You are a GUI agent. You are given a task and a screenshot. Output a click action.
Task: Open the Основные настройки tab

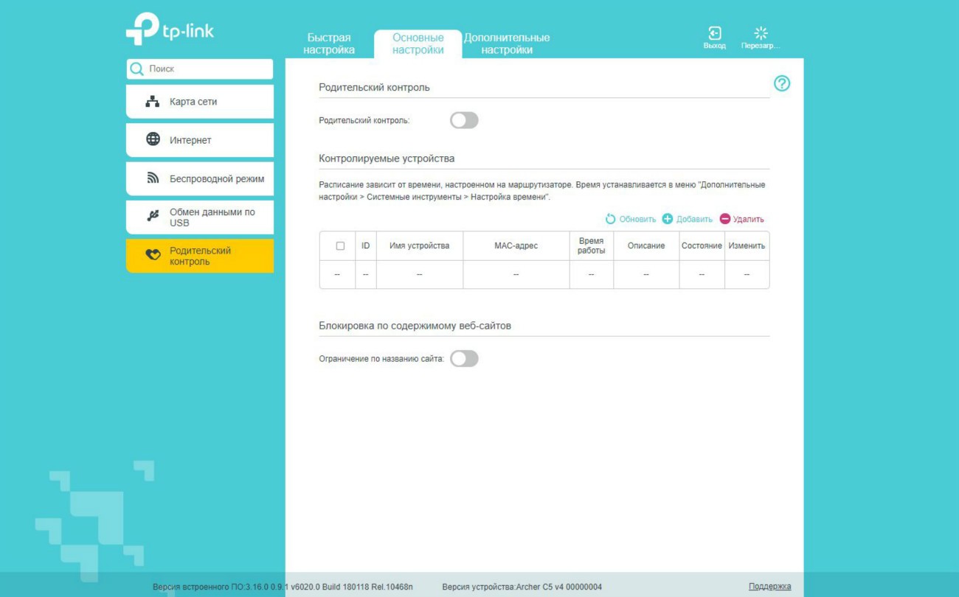pyautogui.click(x=418, y=43)
